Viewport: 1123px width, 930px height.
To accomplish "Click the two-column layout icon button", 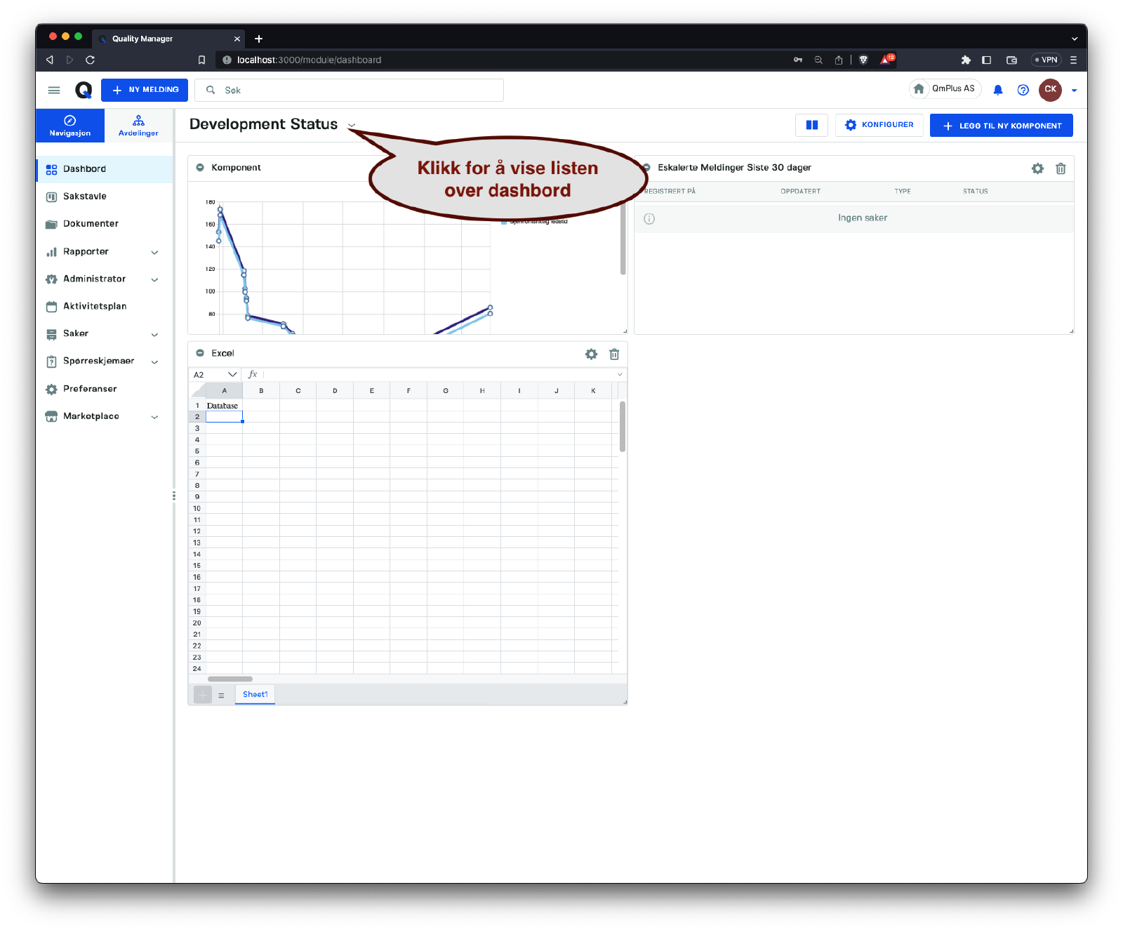I will click(x=811, y=125).
